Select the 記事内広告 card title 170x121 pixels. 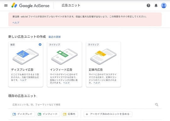[96, 70]
